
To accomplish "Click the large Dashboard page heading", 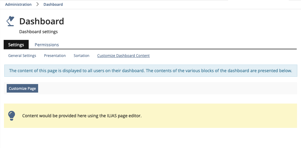I will [41, 21].
